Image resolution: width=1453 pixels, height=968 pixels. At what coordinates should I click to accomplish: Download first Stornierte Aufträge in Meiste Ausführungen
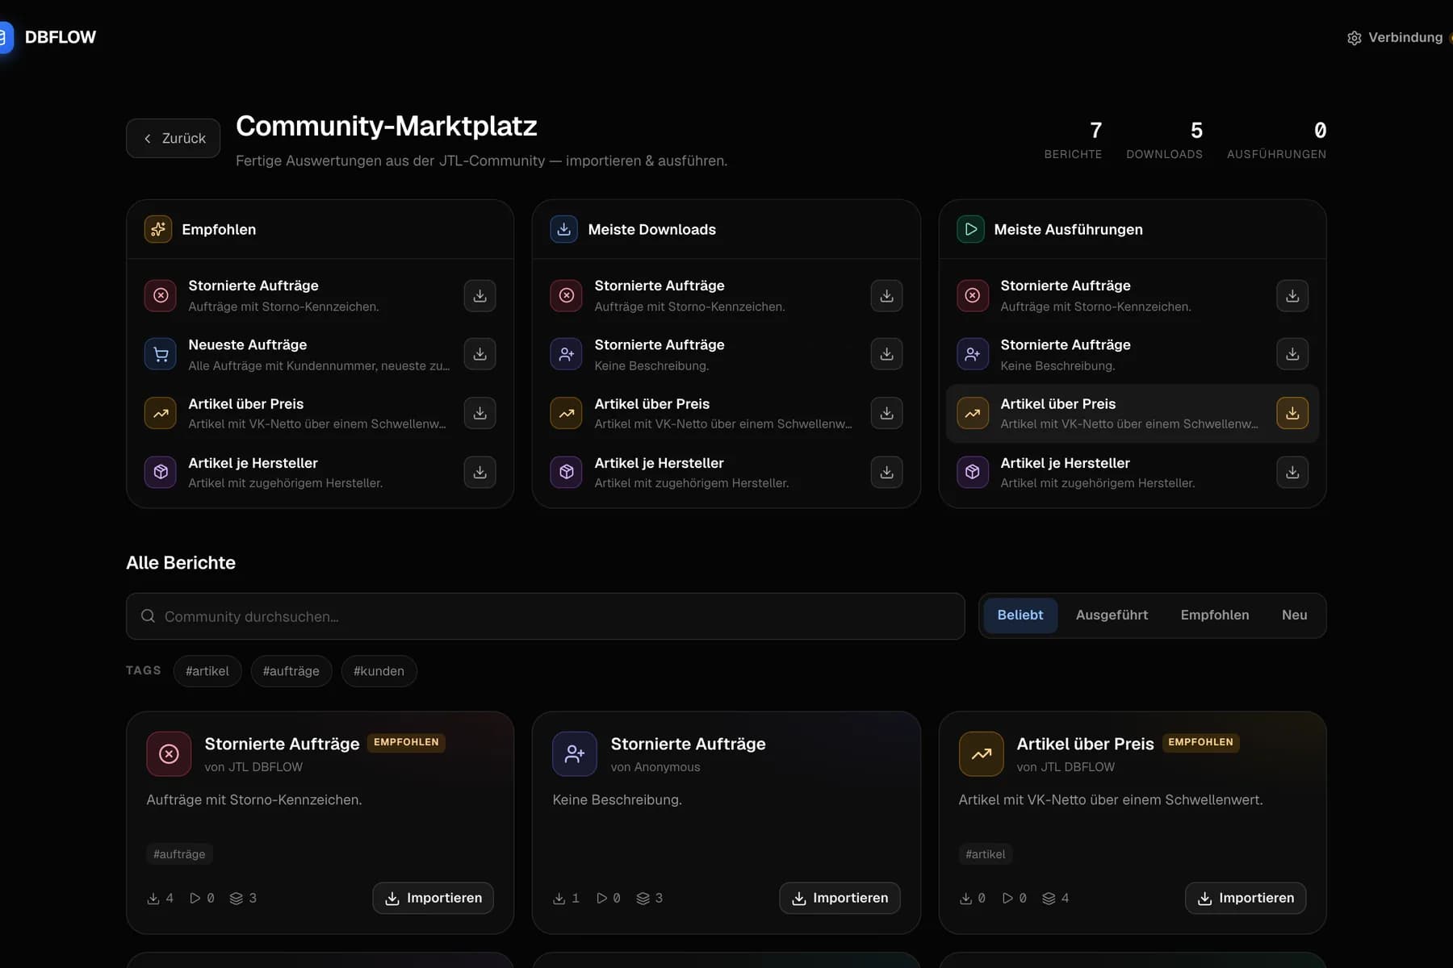coord(1292,295)
